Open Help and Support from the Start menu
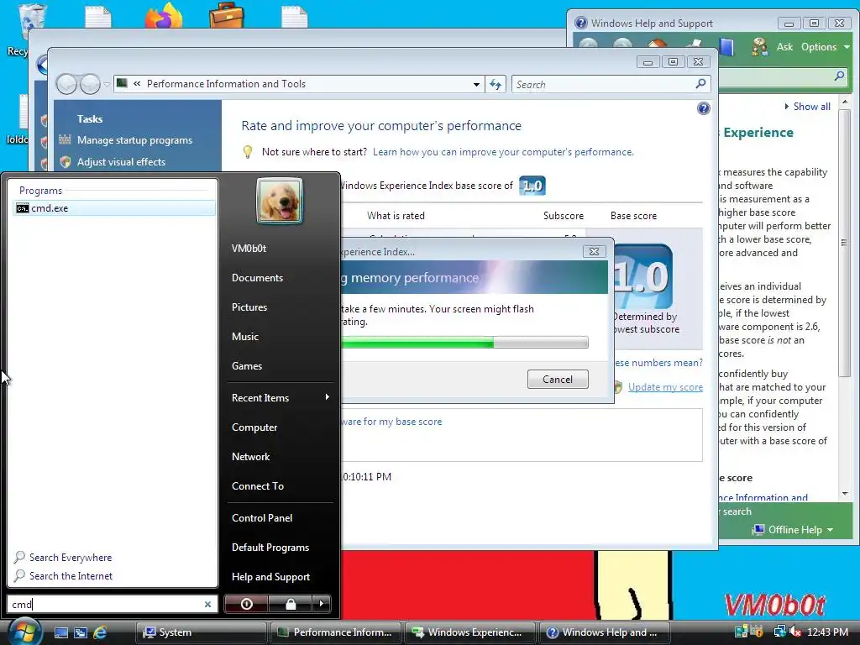The height and width of the screenshot is (645, 860). click(x=270, y=577)
